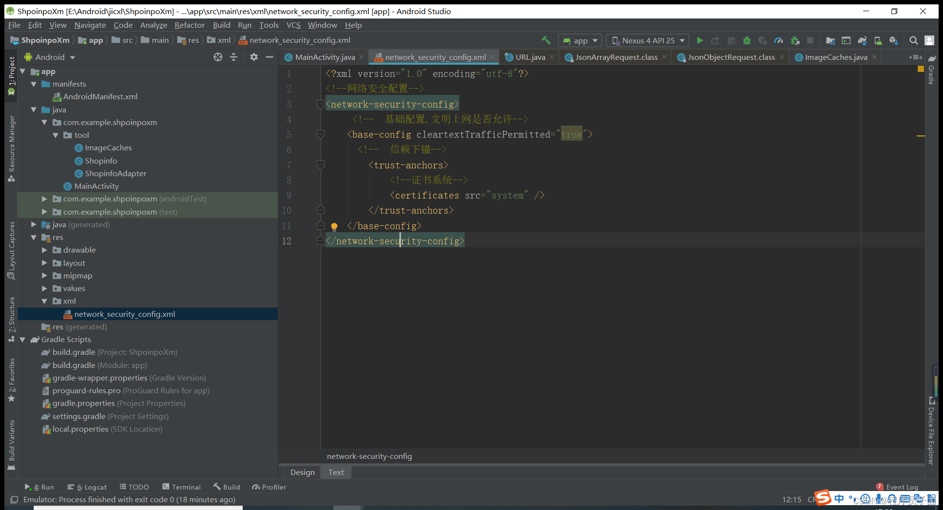Screen dimensions: 943x510
Task: Open the Profiler gauge icon in toolbar
Action: (779, 40)
